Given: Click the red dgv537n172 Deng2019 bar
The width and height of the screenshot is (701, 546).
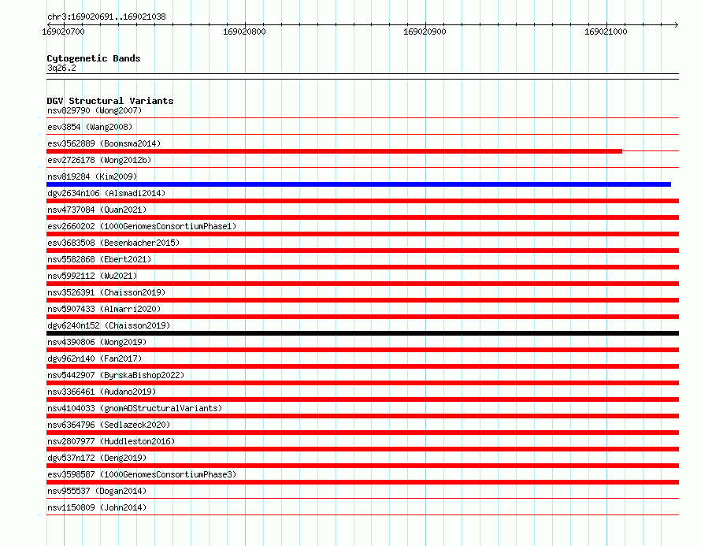Looking at the screenshot, I should (x=362, y=466).
